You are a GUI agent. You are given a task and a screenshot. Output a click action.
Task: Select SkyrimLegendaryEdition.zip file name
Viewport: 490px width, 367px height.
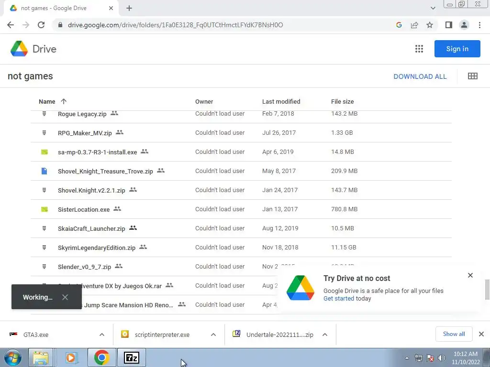click(x=97, y=248)
